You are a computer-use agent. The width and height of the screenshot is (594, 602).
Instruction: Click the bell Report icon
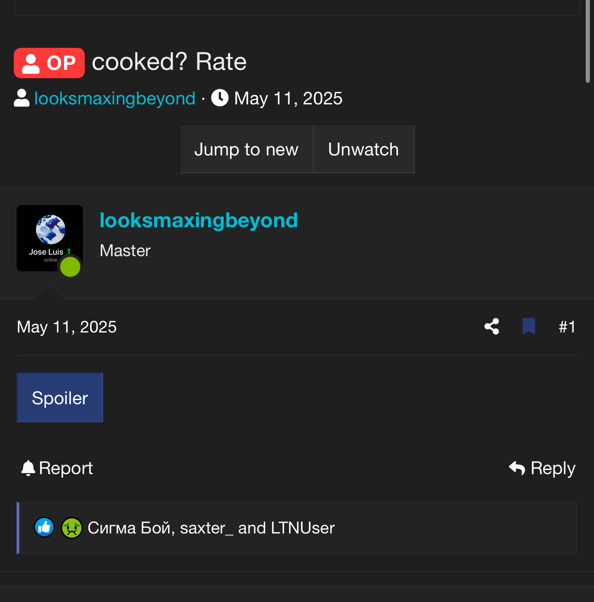click(28, 468)
